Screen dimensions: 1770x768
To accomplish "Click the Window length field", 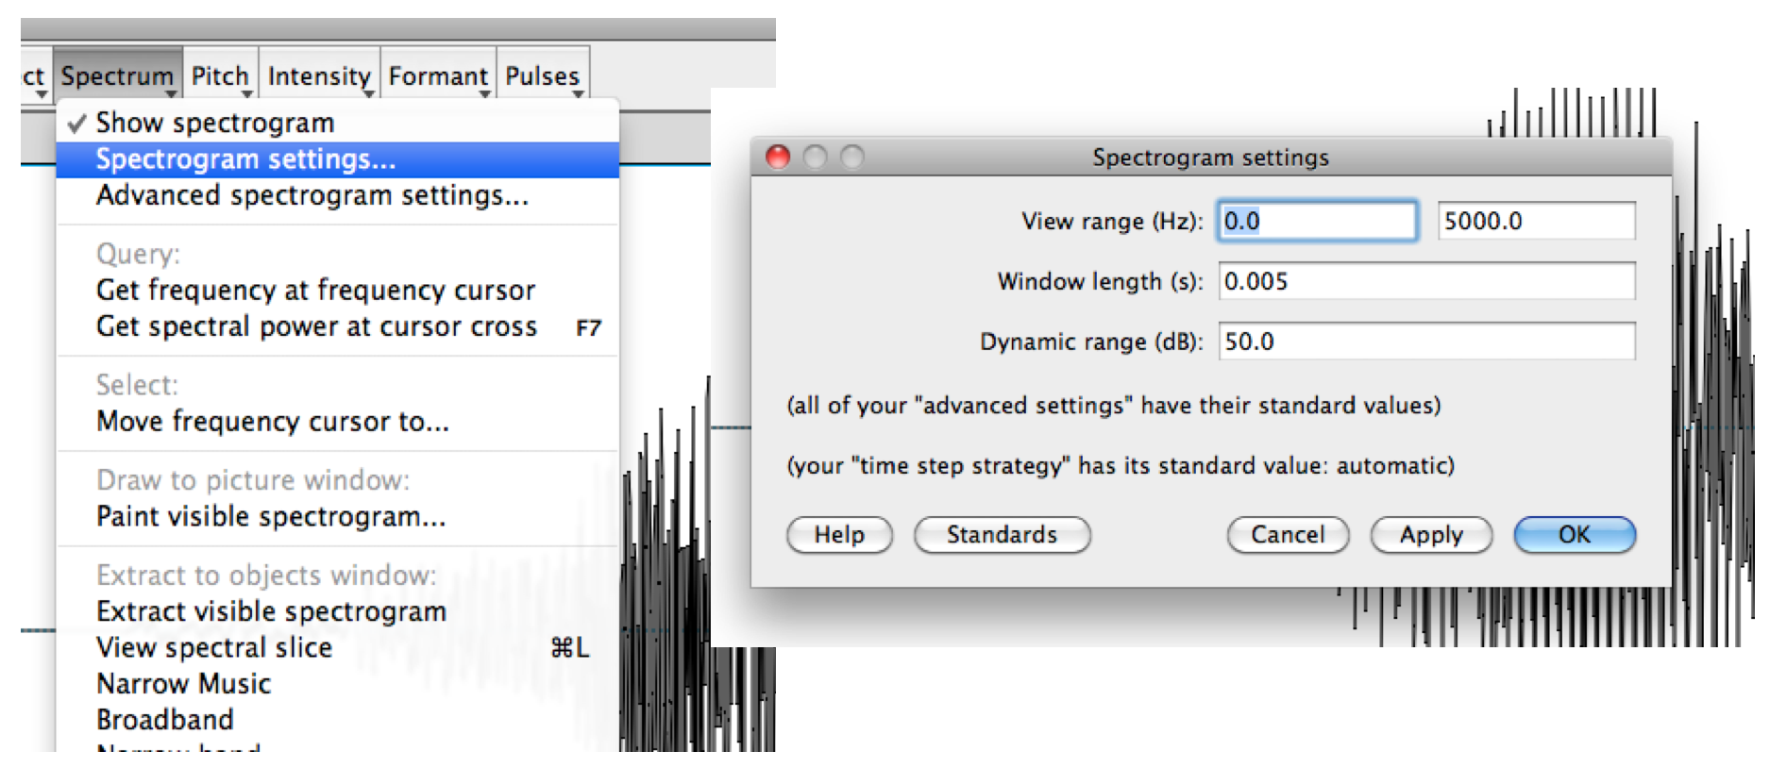I will pyautogui.click(x=1426, y=281).
